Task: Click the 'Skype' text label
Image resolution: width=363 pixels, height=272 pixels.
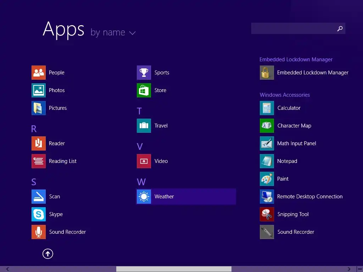Action: pos(56,214)
